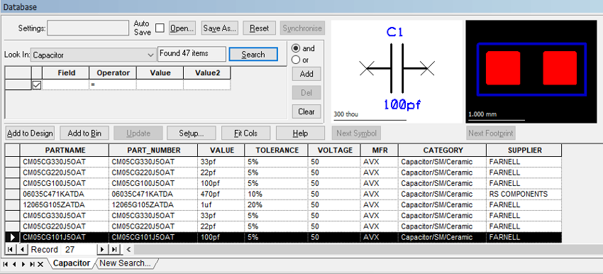Click the Update button

coord(138,133)
